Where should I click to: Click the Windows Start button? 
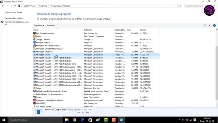4,120
